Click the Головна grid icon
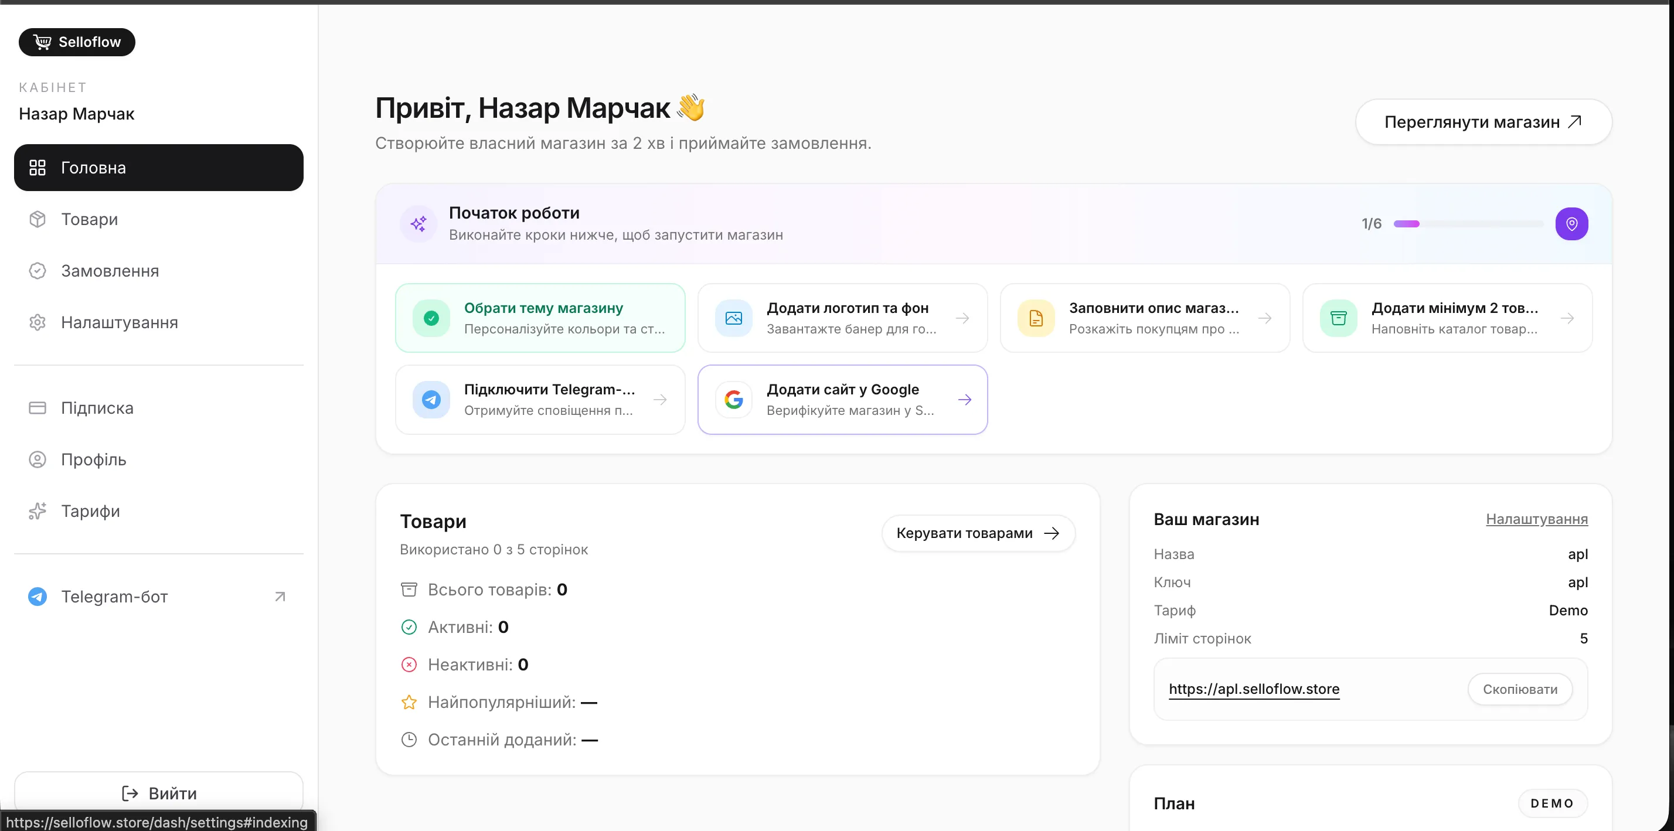1674x831 pixels. 38,168
